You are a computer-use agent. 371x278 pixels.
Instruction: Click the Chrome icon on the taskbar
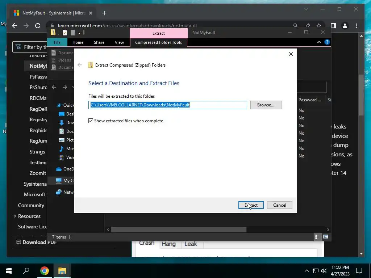click(x=44, y=271)
